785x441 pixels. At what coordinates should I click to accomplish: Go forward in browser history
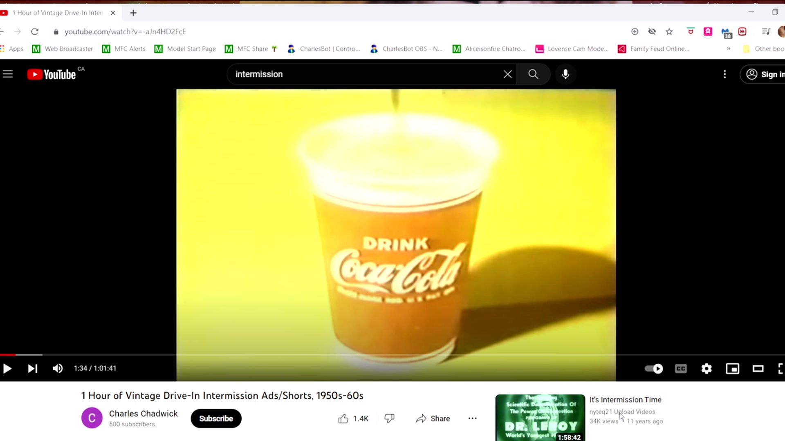click(x=18, y=31)
